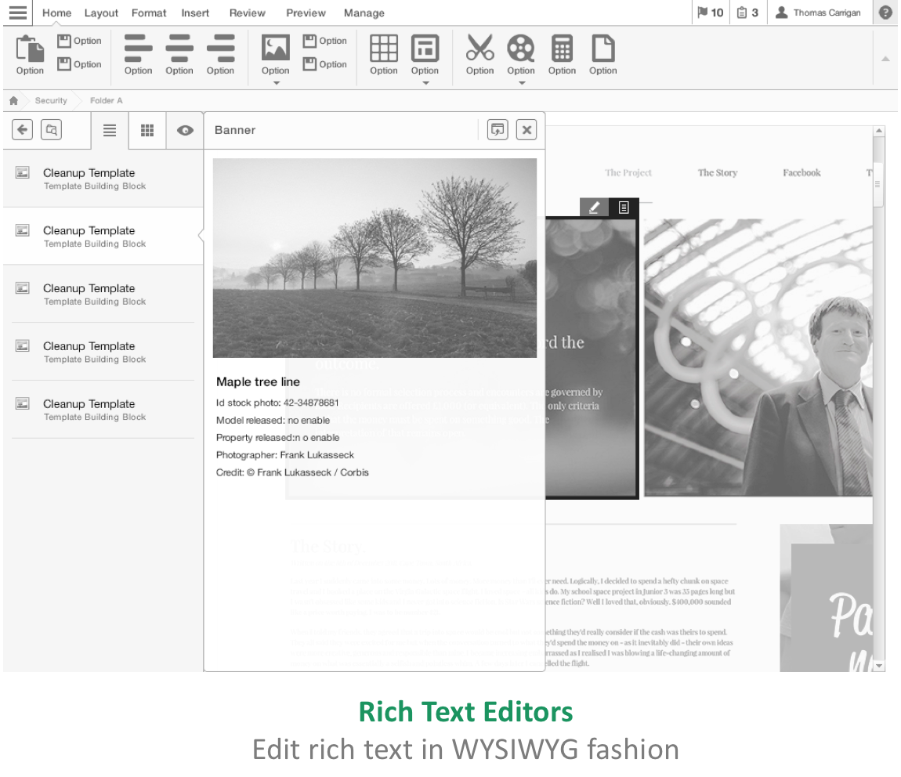
Task: Click the Maple tree line title text
Action: tap(258, 382)
